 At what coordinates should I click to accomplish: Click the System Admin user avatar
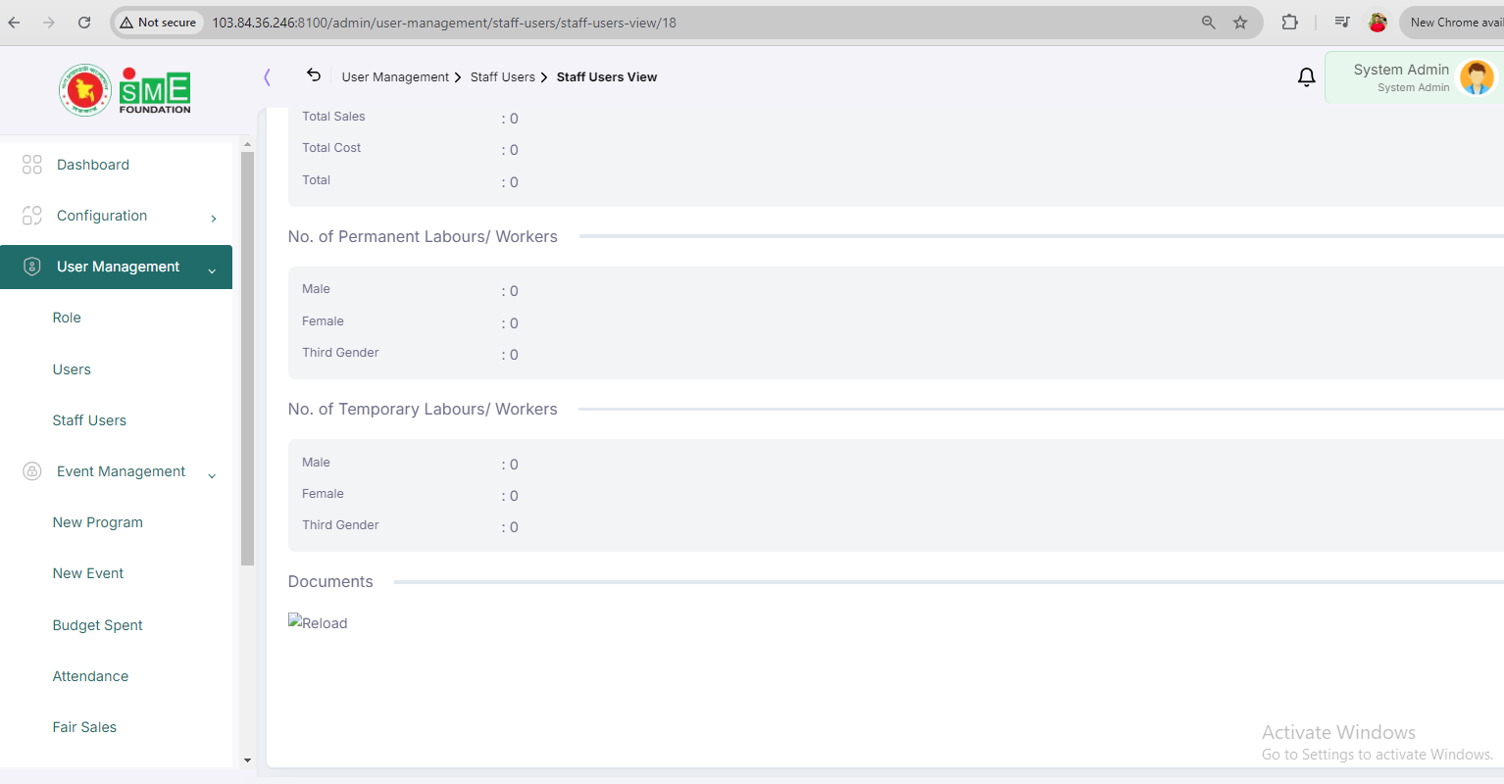pos(1477,77)
